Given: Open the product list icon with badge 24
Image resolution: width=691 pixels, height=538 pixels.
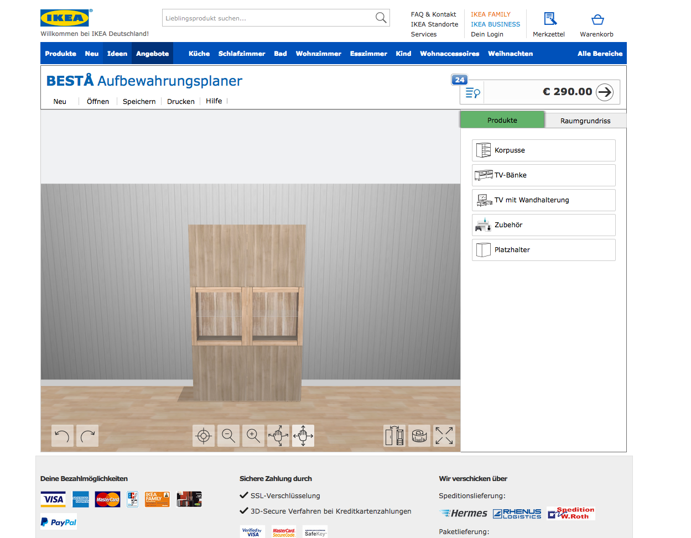Looking at the screenshot, I should (x=472, y=92).
